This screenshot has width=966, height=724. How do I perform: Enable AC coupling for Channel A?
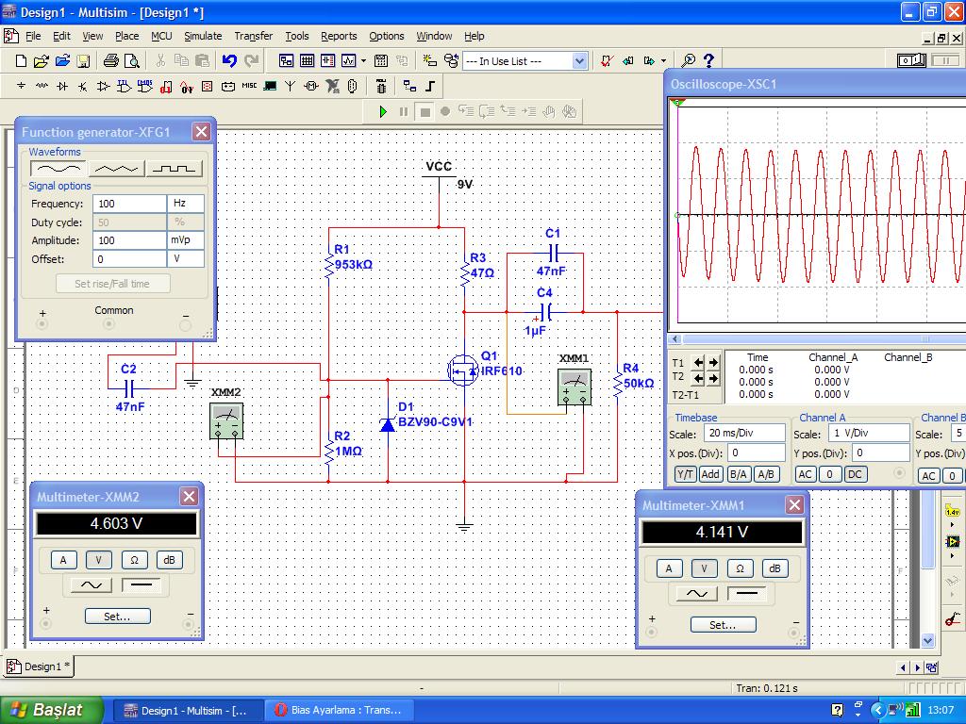[x=806, y=474]
